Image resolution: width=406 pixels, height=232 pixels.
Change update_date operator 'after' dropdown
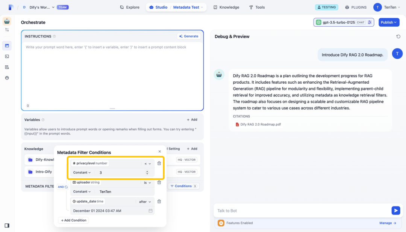(x=145, y=202)
